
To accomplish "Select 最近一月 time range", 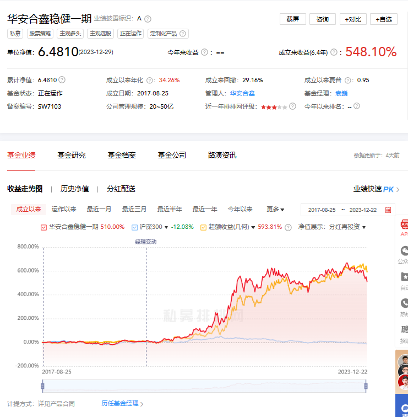I will point(99,209).
